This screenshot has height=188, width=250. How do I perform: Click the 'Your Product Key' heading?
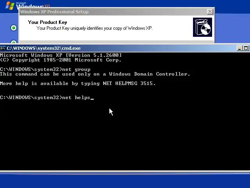click(48, 22)
